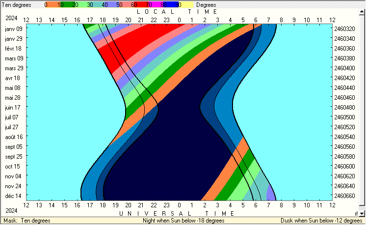366x225 pixels.
Task: Click the 'UNIVERSAL TIME' axis title
Action: (177, 214)
